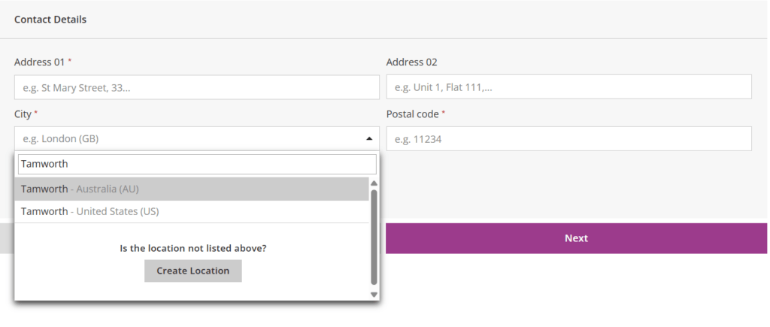Click the dropdown list scroll-down arrow
The height and width of the screenshot is (327, 770).
pos(374,295)
